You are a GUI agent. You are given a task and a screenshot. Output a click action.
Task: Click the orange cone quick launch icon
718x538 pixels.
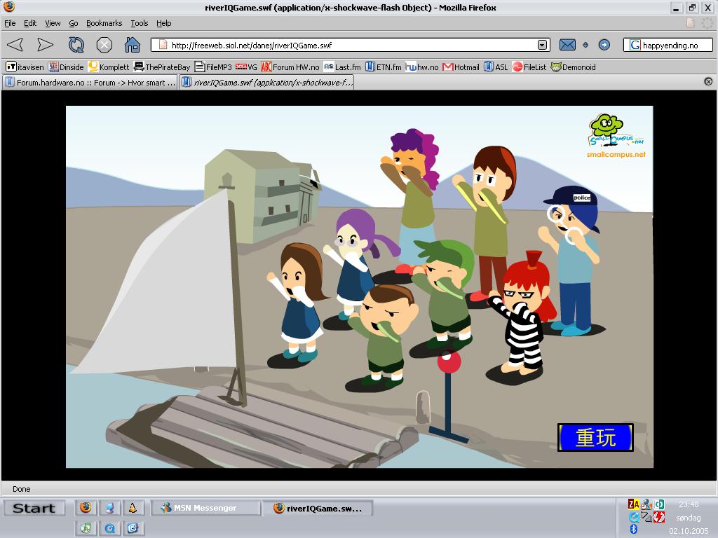[x=133, y=507]
